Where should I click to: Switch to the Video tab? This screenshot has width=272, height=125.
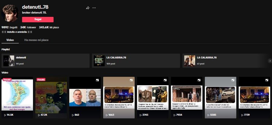[10, 40]
